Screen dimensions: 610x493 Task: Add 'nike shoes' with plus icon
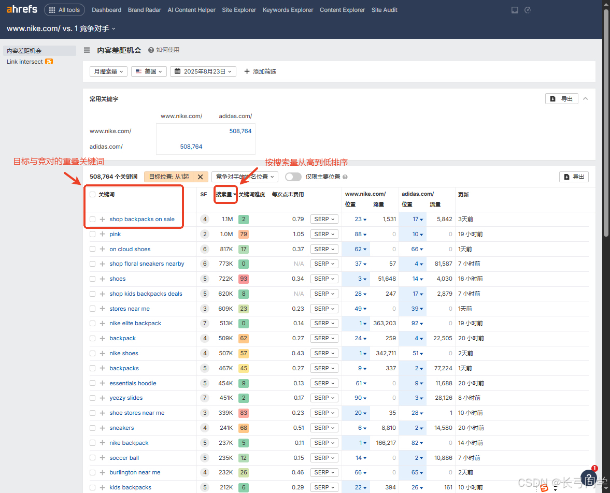point(102,353)
